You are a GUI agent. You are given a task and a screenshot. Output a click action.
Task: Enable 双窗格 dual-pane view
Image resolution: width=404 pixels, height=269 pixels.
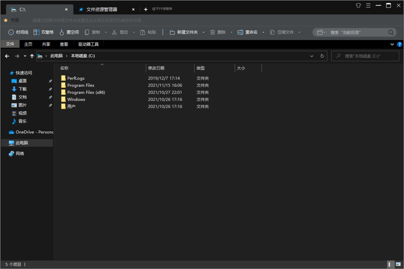point(43,33)
